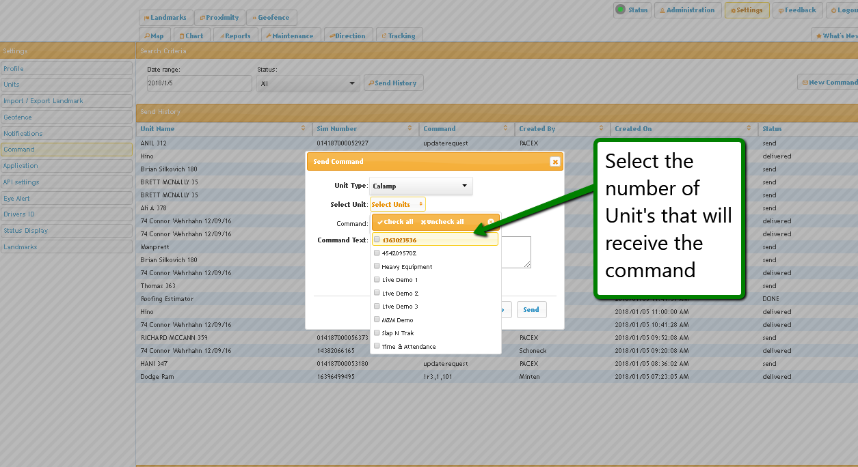Enable the Slap N Trak checkbox

point(377,333)
